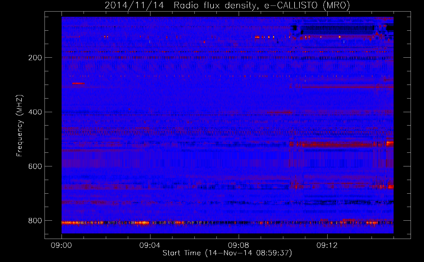
Task: Click the '09:12' time tick label
Action: point(327,245)
